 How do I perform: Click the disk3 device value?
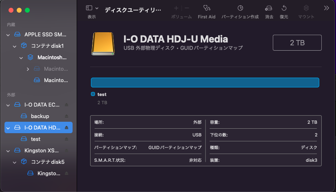pos(312,160)
